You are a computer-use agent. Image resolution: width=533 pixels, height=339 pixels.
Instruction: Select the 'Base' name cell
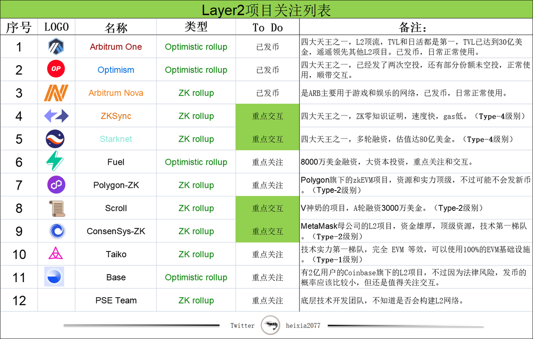point(116,278)
